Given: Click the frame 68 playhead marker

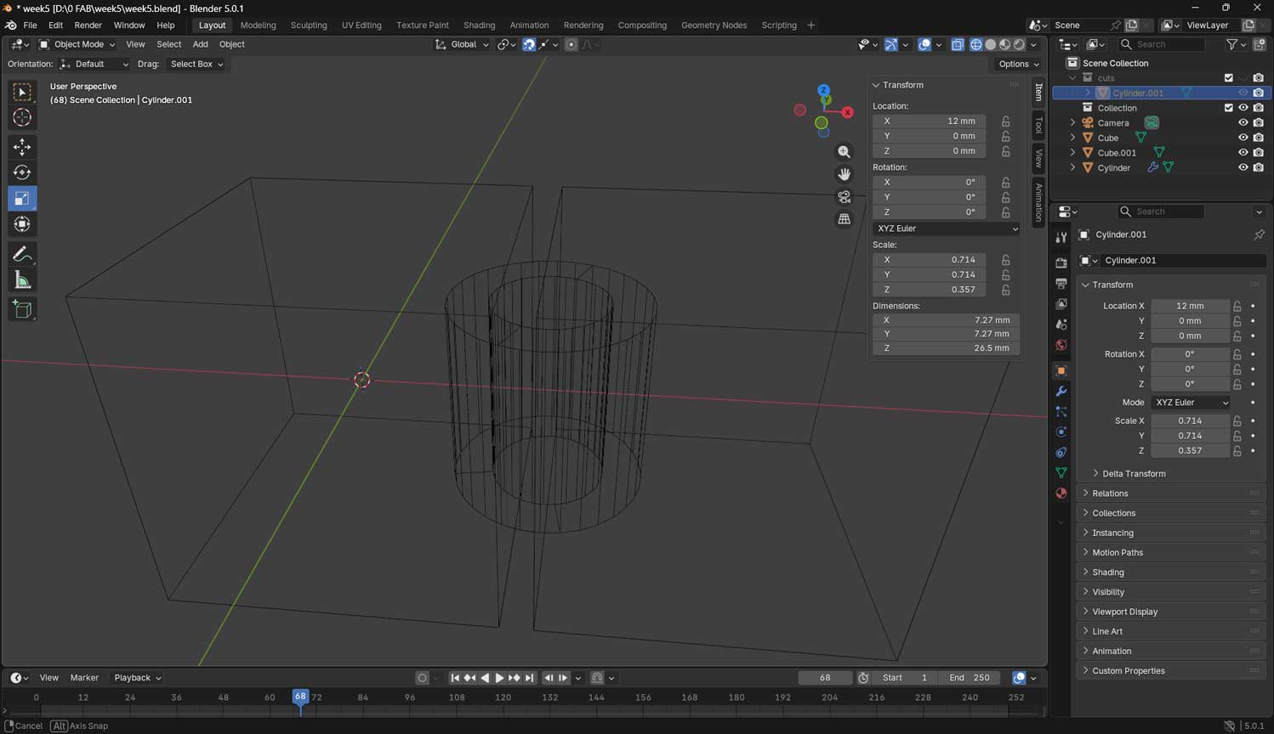Looking at the screenshot, I should pyautogui.click(x=300, y=697).
